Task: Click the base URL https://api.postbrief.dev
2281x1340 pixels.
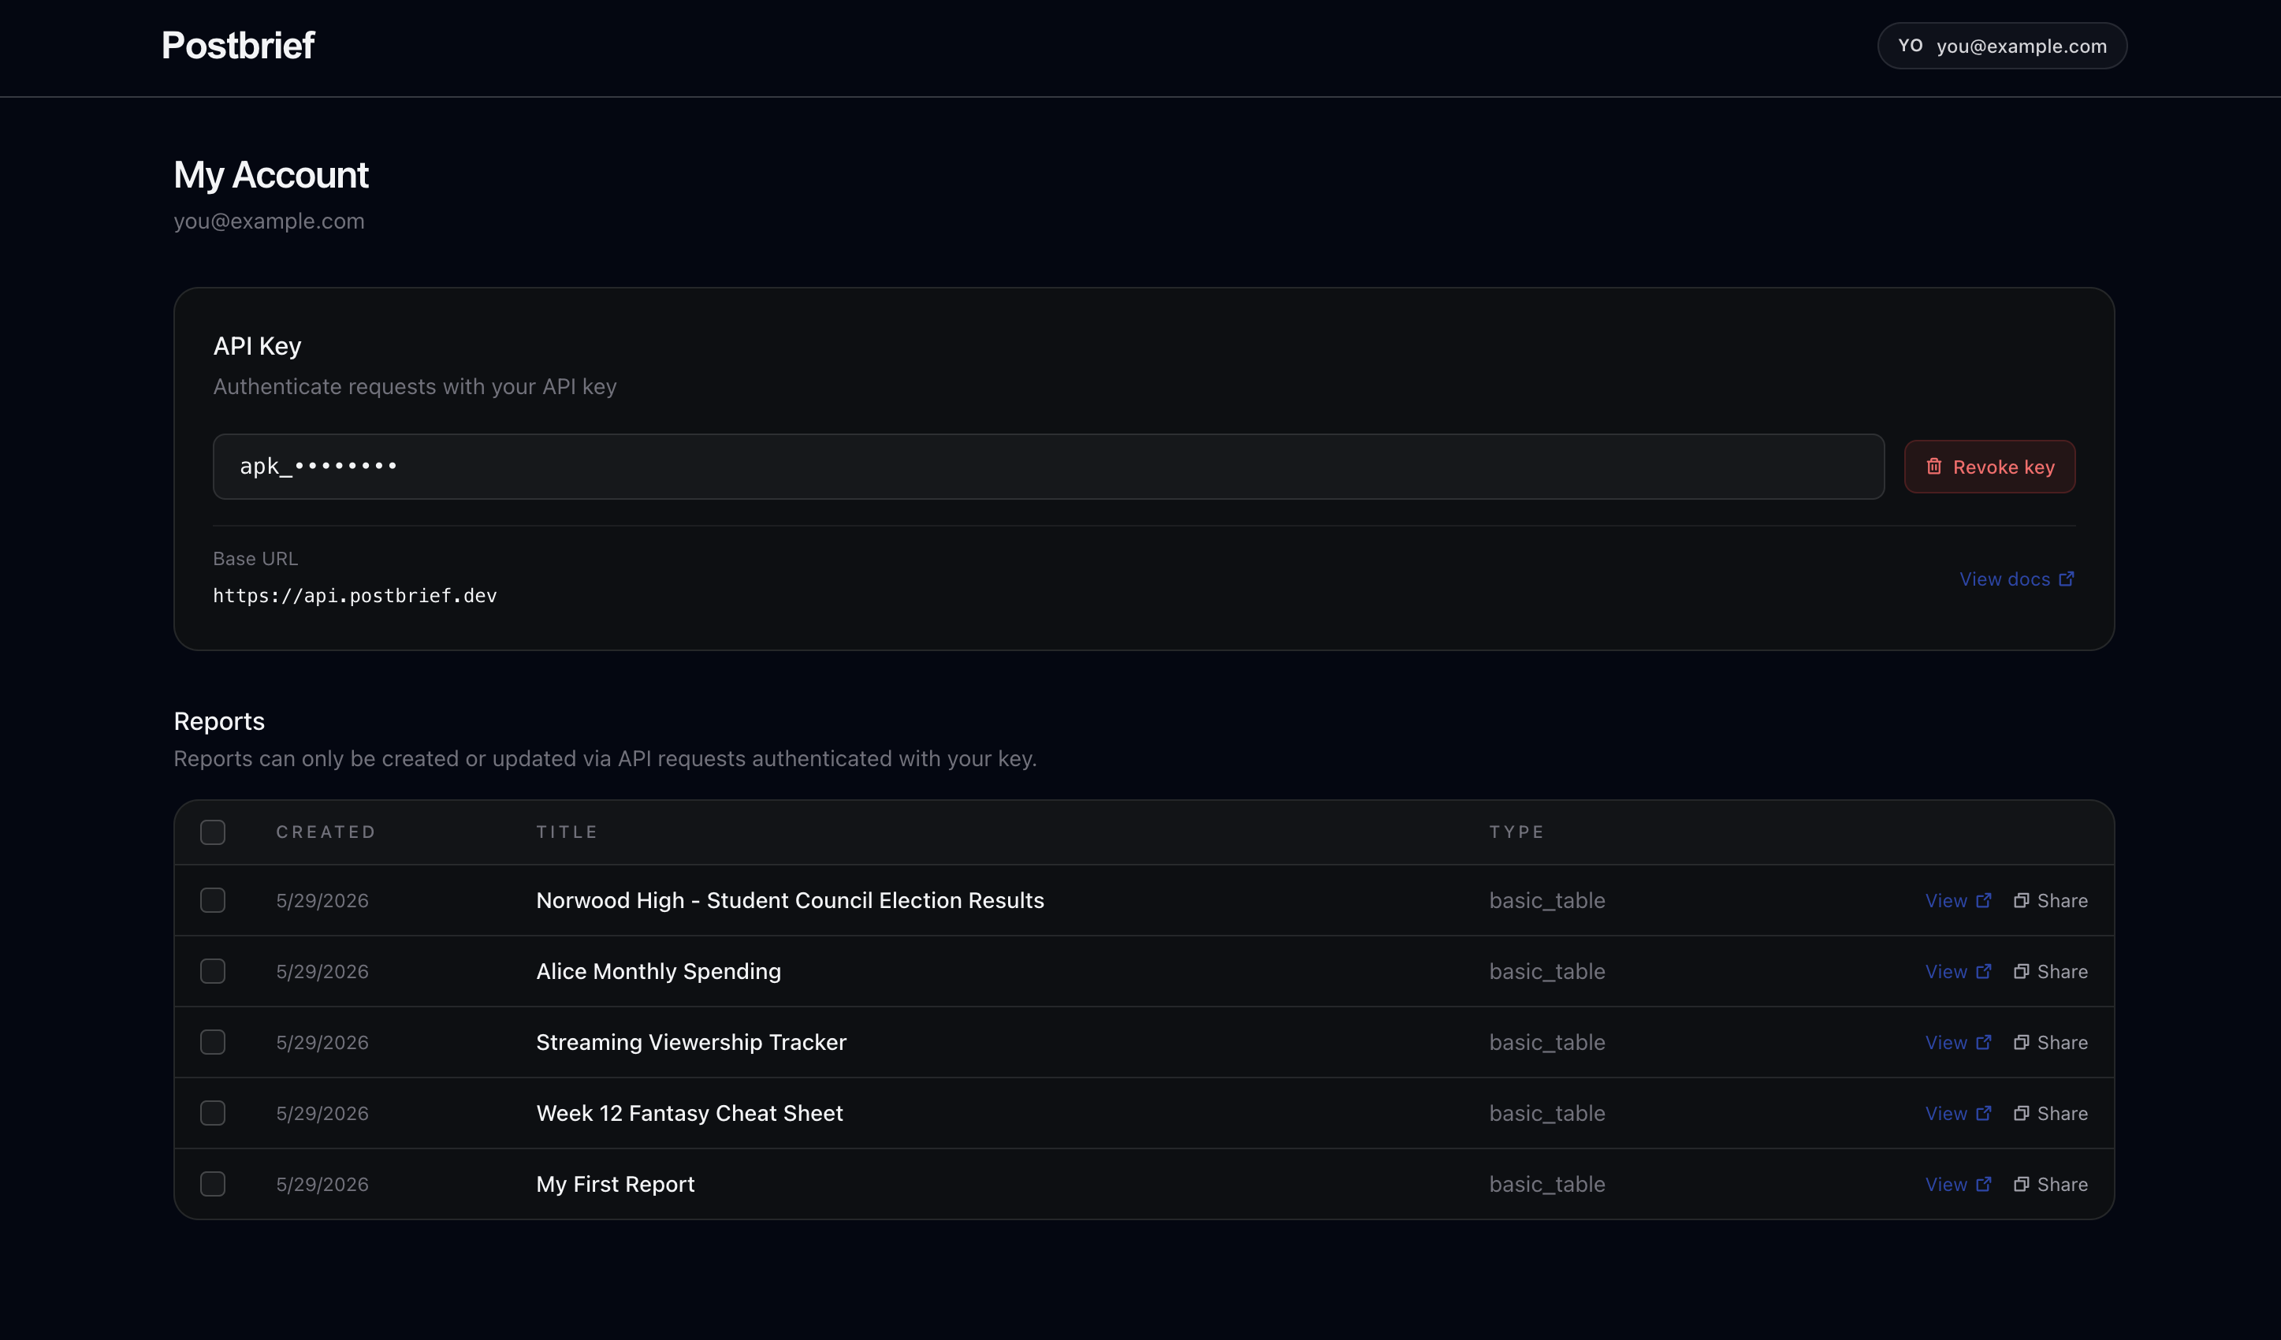Action: coord(355,596)
